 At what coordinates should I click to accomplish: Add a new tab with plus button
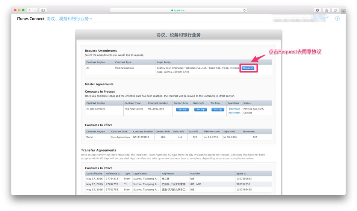(343, 11)
